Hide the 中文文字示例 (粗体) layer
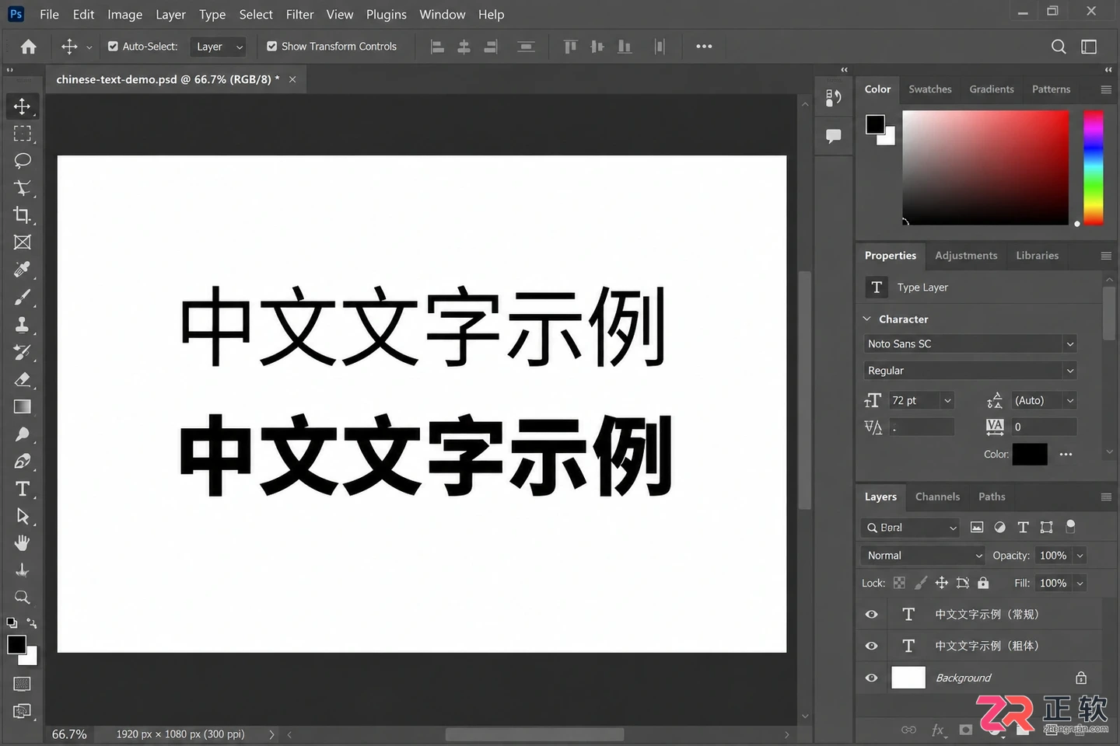1120x746 pixels. coord(872,646)
